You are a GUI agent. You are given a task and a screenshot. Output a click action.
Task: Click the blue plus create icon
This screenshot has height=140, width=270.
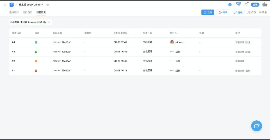coord(230,5)
